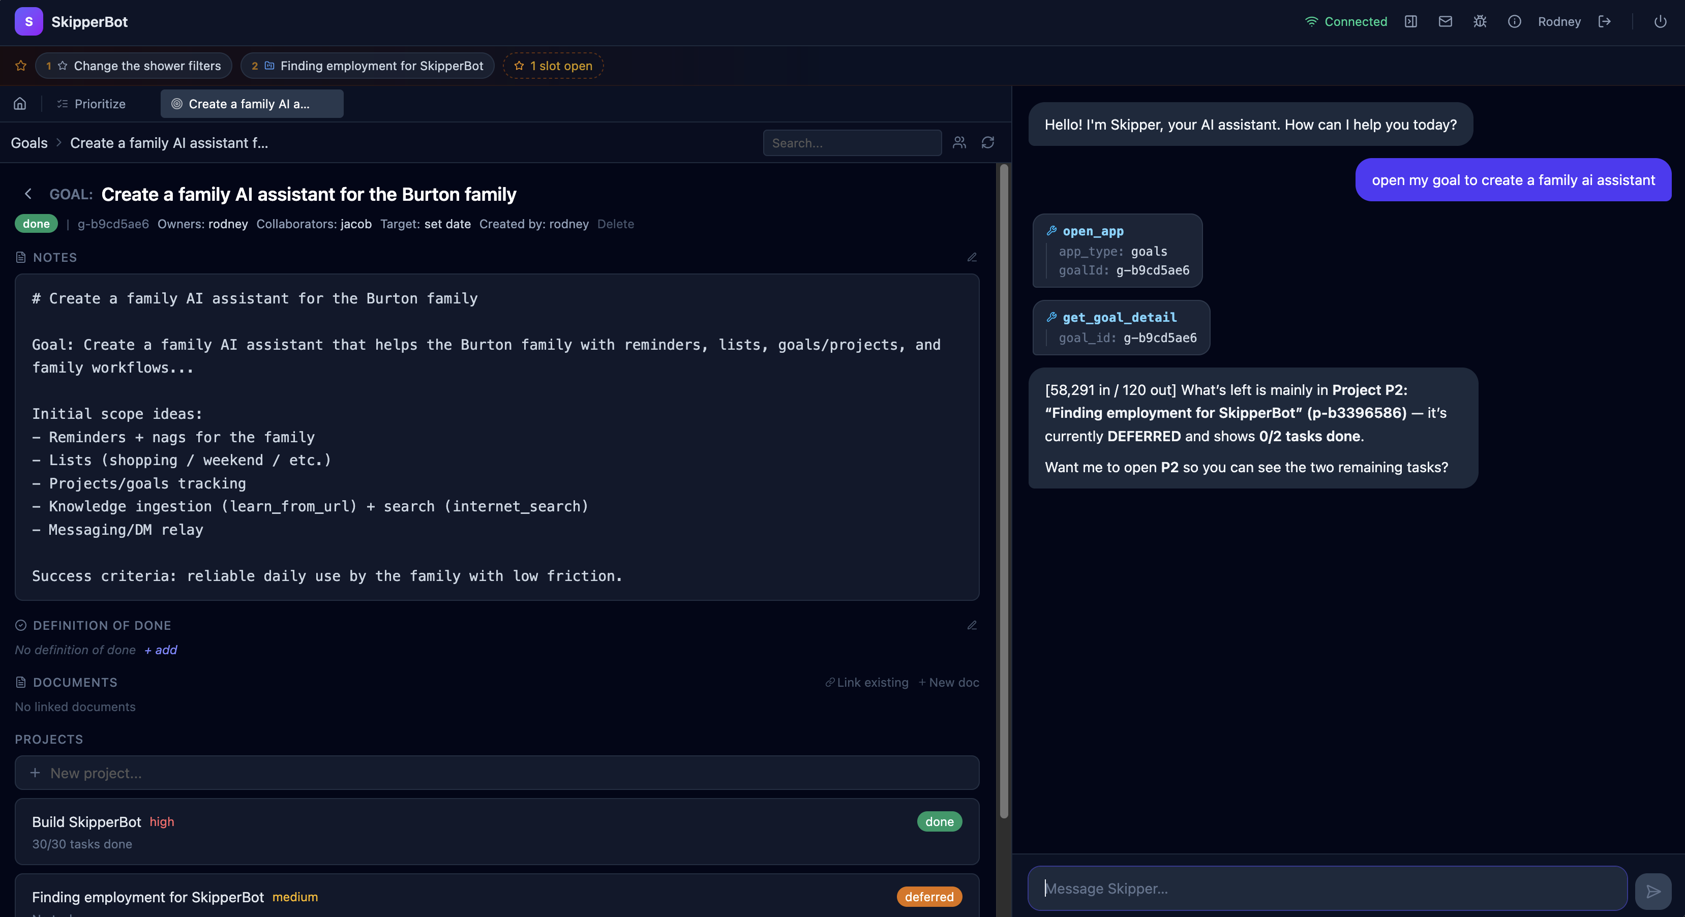The height and width of the screenshot is (917, 1685).
Task: Open Finding employment for SkipperBot project card
Action: 497,896
